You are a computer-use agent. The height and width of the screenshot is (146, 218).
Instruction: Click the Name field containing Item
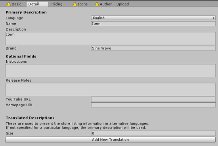point(153,23)
